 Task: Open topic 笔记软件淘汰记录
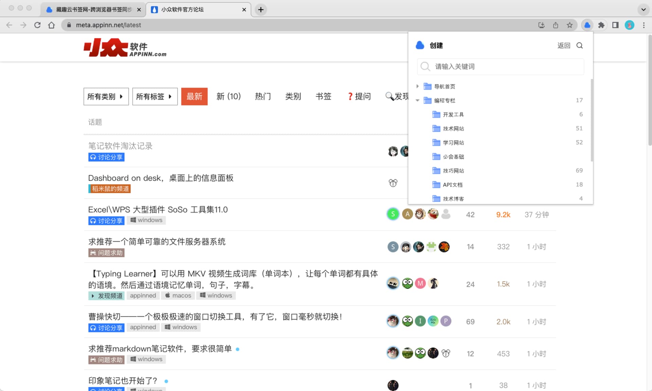point(120,146)
